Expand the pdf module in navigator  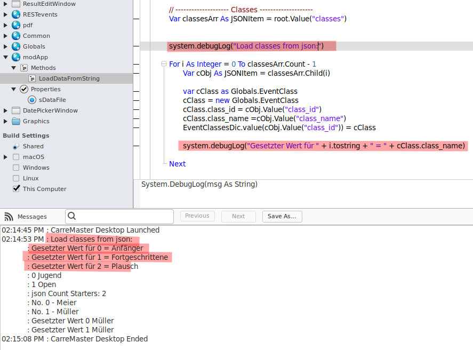[x=6, y=25]
